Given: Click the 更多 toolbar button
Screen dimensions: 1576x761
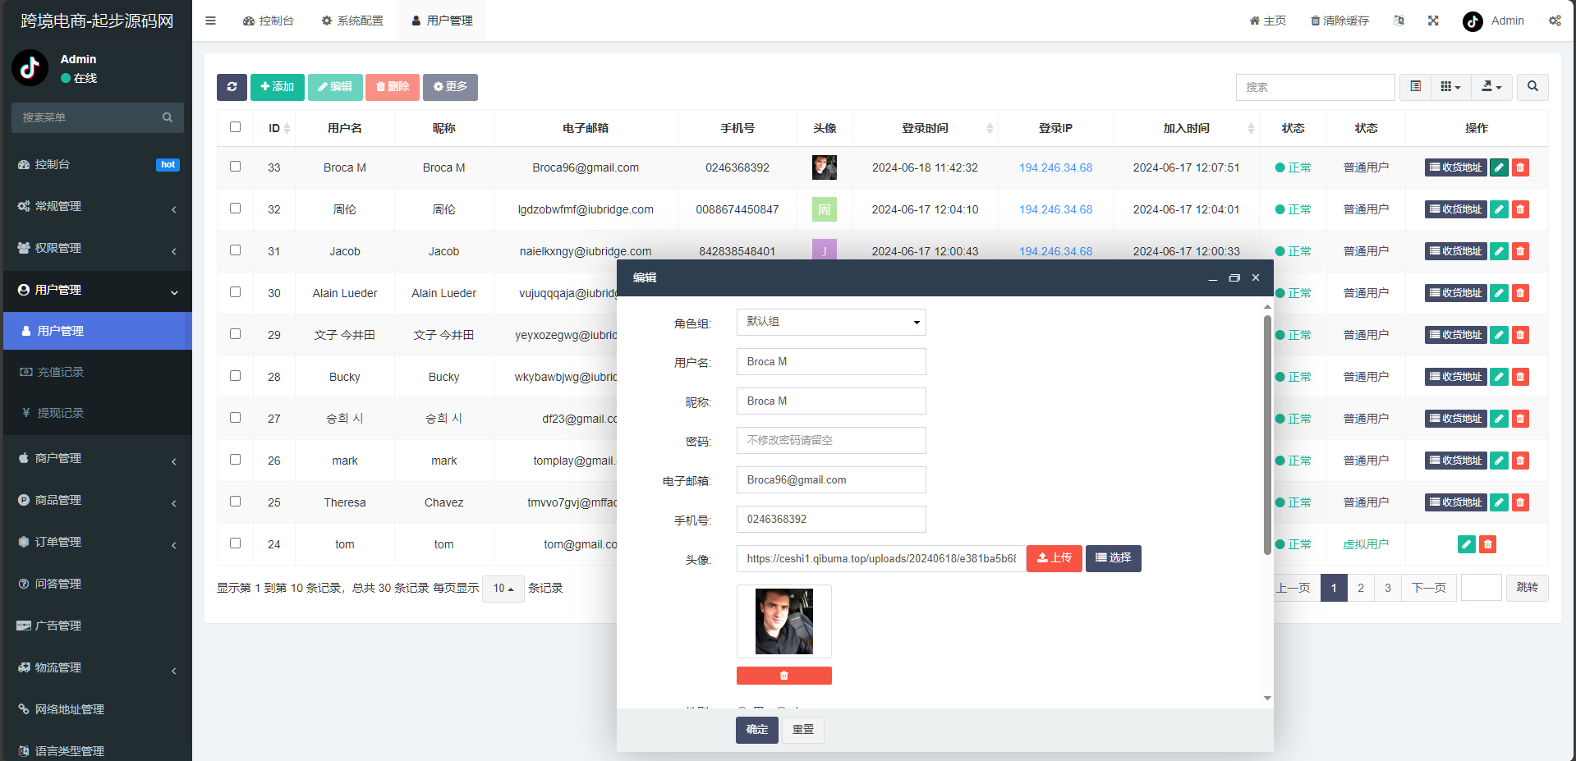Looking at the screenshot, I should tap(450, 87).
